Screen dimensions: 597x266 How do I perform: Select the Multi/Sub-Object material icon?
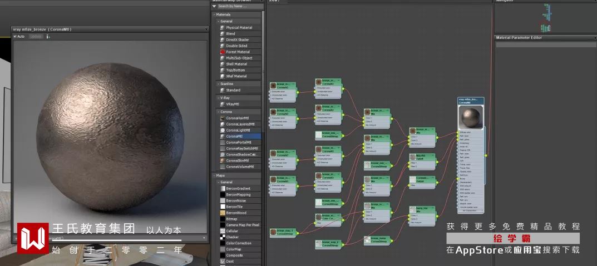[223, 58]
